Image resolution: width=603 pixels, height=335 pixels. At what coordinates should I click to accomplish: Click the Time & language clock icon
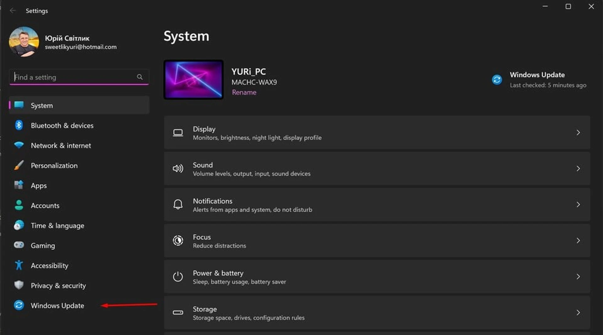(x=19, y=225)
